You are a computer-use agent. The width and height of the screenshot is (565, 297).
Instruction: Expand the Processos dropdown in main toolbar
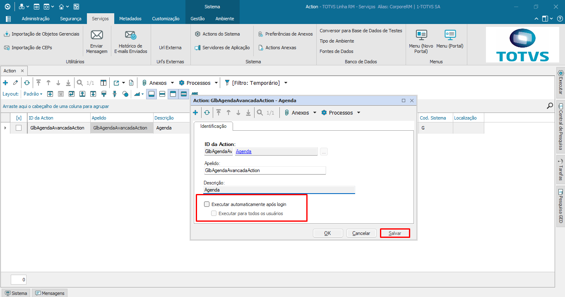[216, 83]
